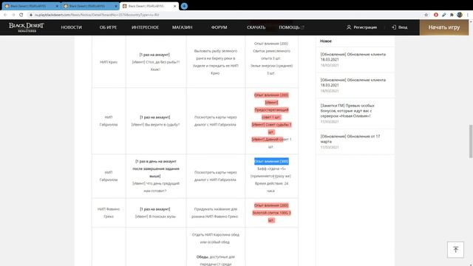Open the ПОМОЩЬ external link
This screenshot has height=266, width=473.
pos(291,27)
